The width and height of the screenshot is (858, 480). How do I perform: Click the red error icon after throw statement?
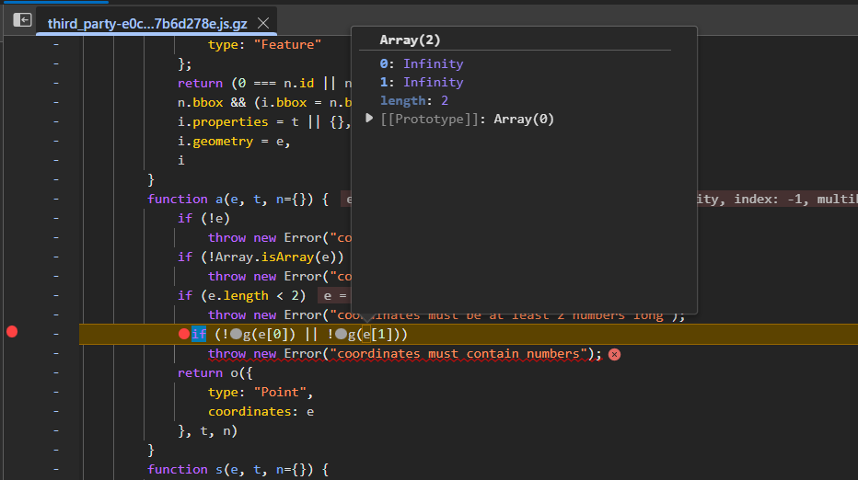614,354
